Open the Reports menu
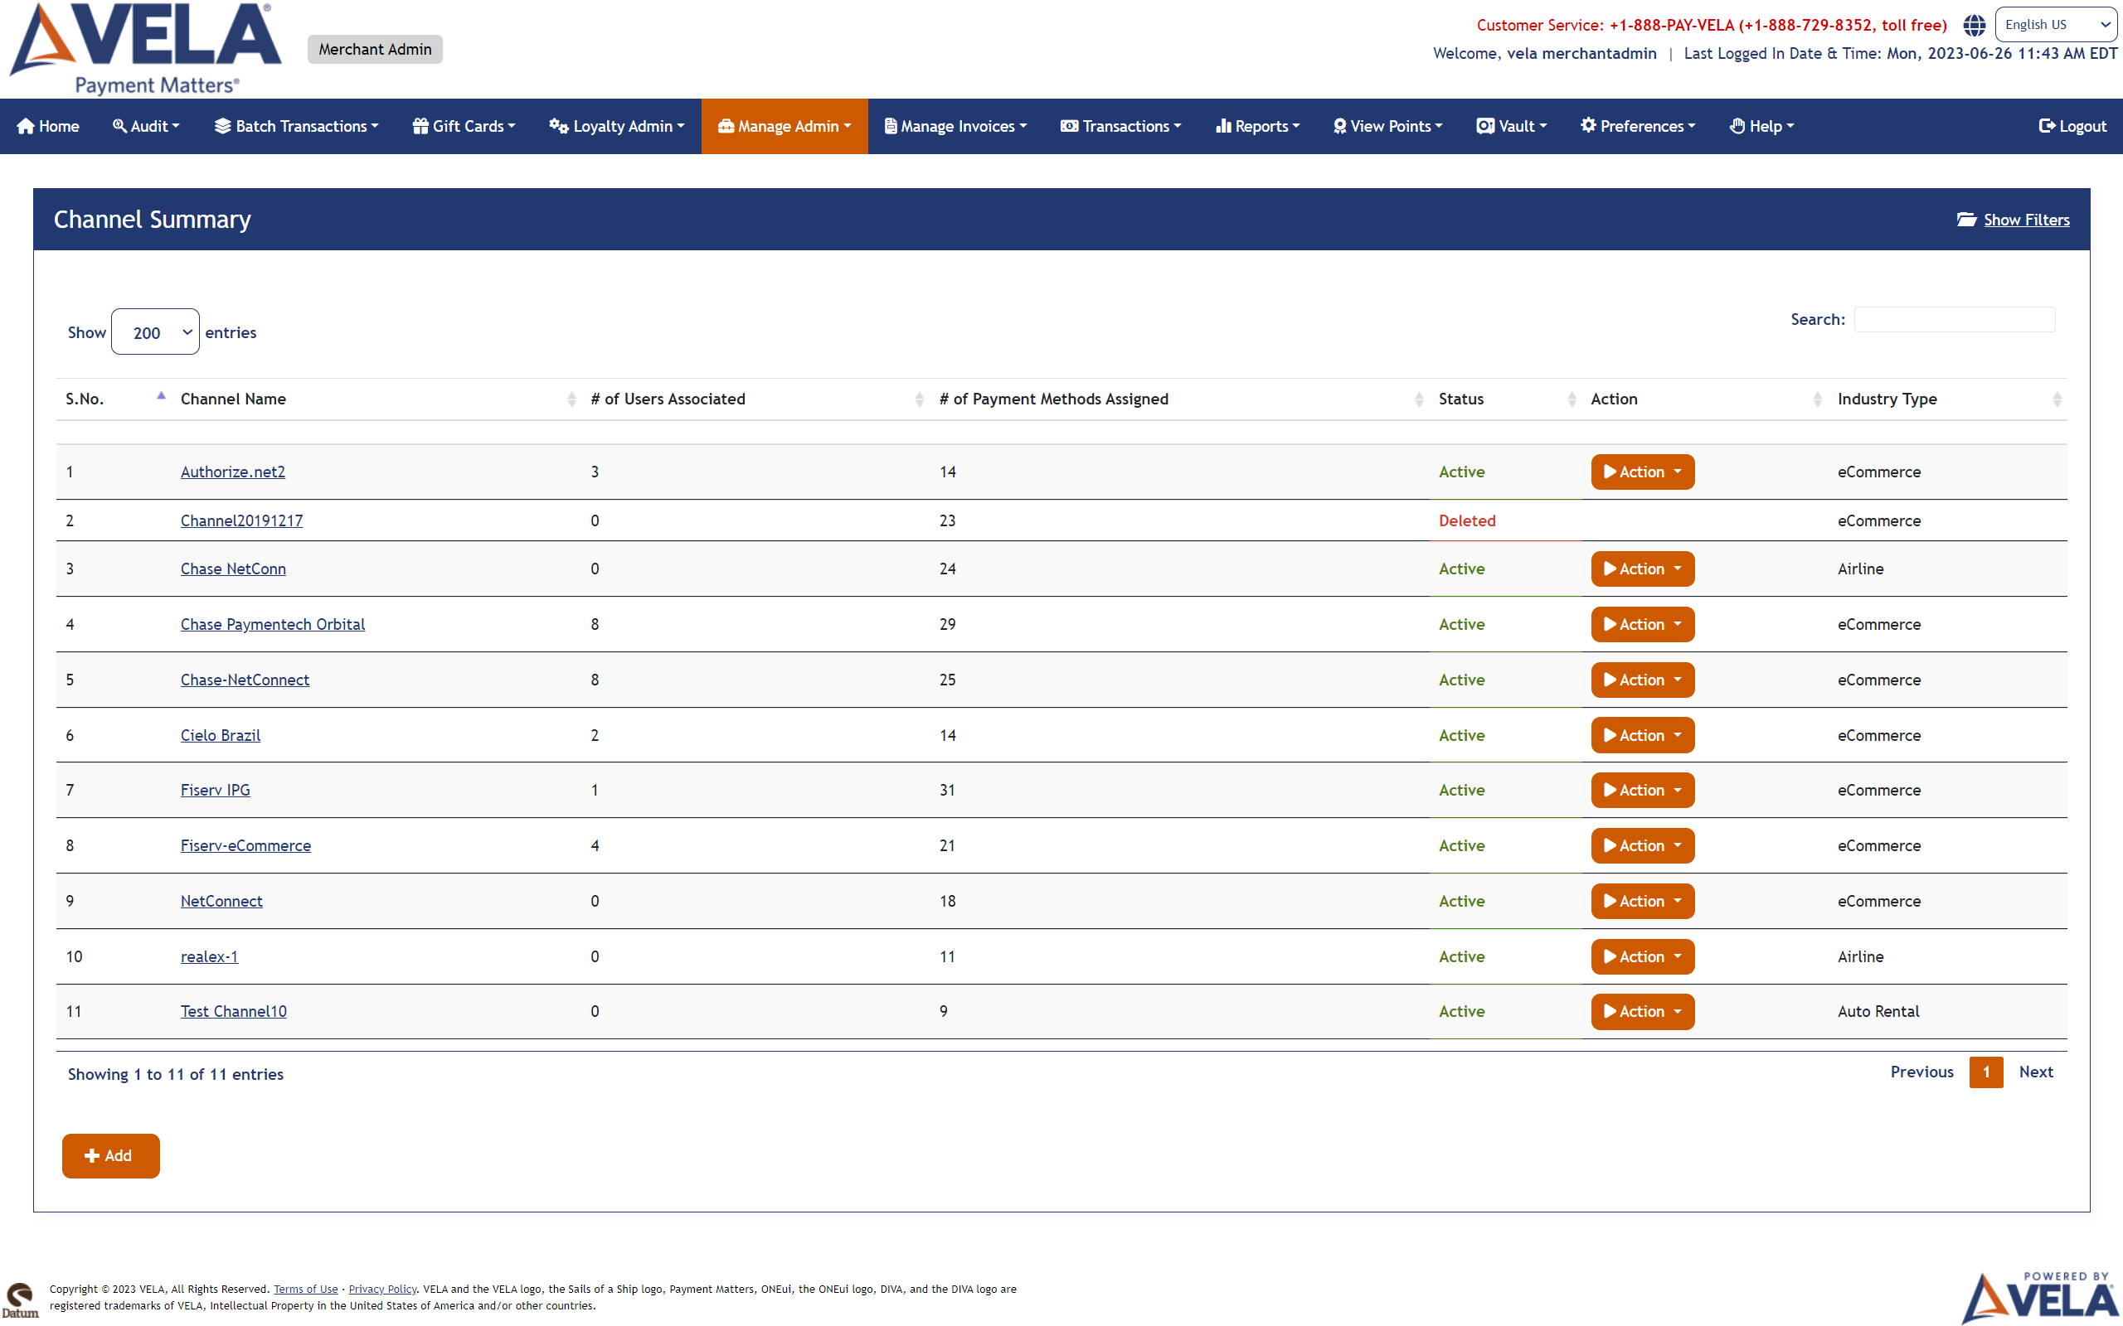2123x1326 pixels. click(x=1256, y=126)
